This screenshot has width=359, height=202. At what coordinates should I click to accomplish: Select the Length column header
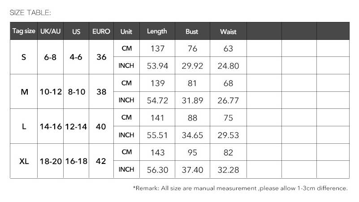pyautogui.click(x=157, y=31)
